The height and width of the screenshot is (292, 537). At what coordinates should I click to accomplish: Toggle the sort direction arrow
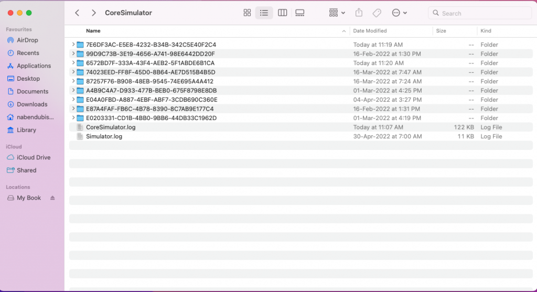[344, 31]
